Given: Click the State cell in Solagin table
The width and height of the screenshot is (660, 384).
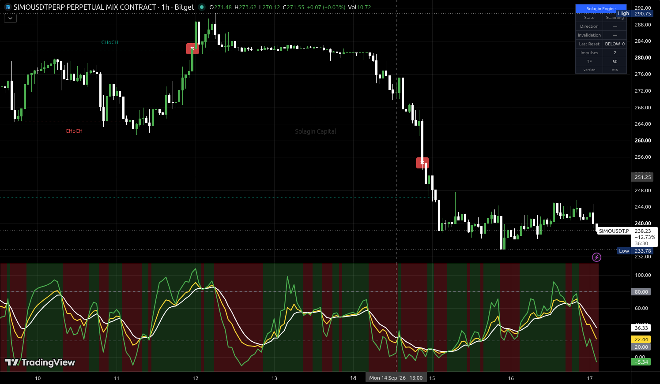Looking at the screenshot, I should point(589,18).
